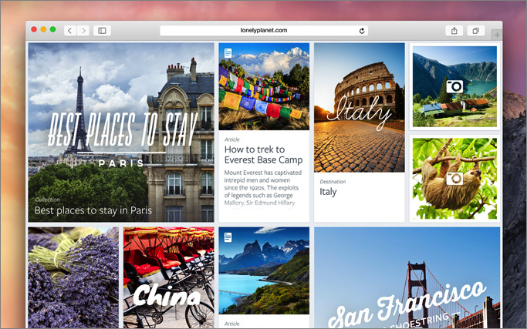
Task: Show the Safari sidebar
Action: [x=102, y=31]
